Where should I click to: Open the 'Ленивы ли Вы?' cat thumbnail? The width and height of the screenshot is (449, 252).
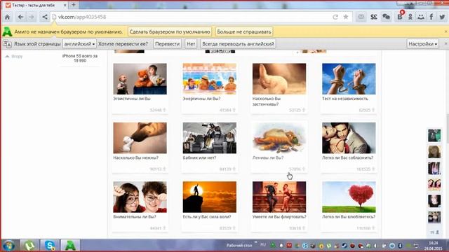[x=279, y=138]
